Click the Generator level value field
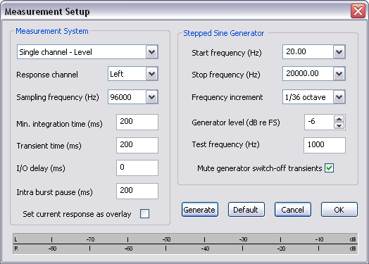Image resolution: width=369 pixels, height=264 pixels. coord(319,122)
